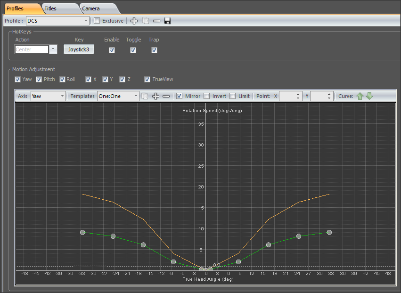401x293 pixels.
Task: Save the profile with the floppy disk icon
Action: 167,21
